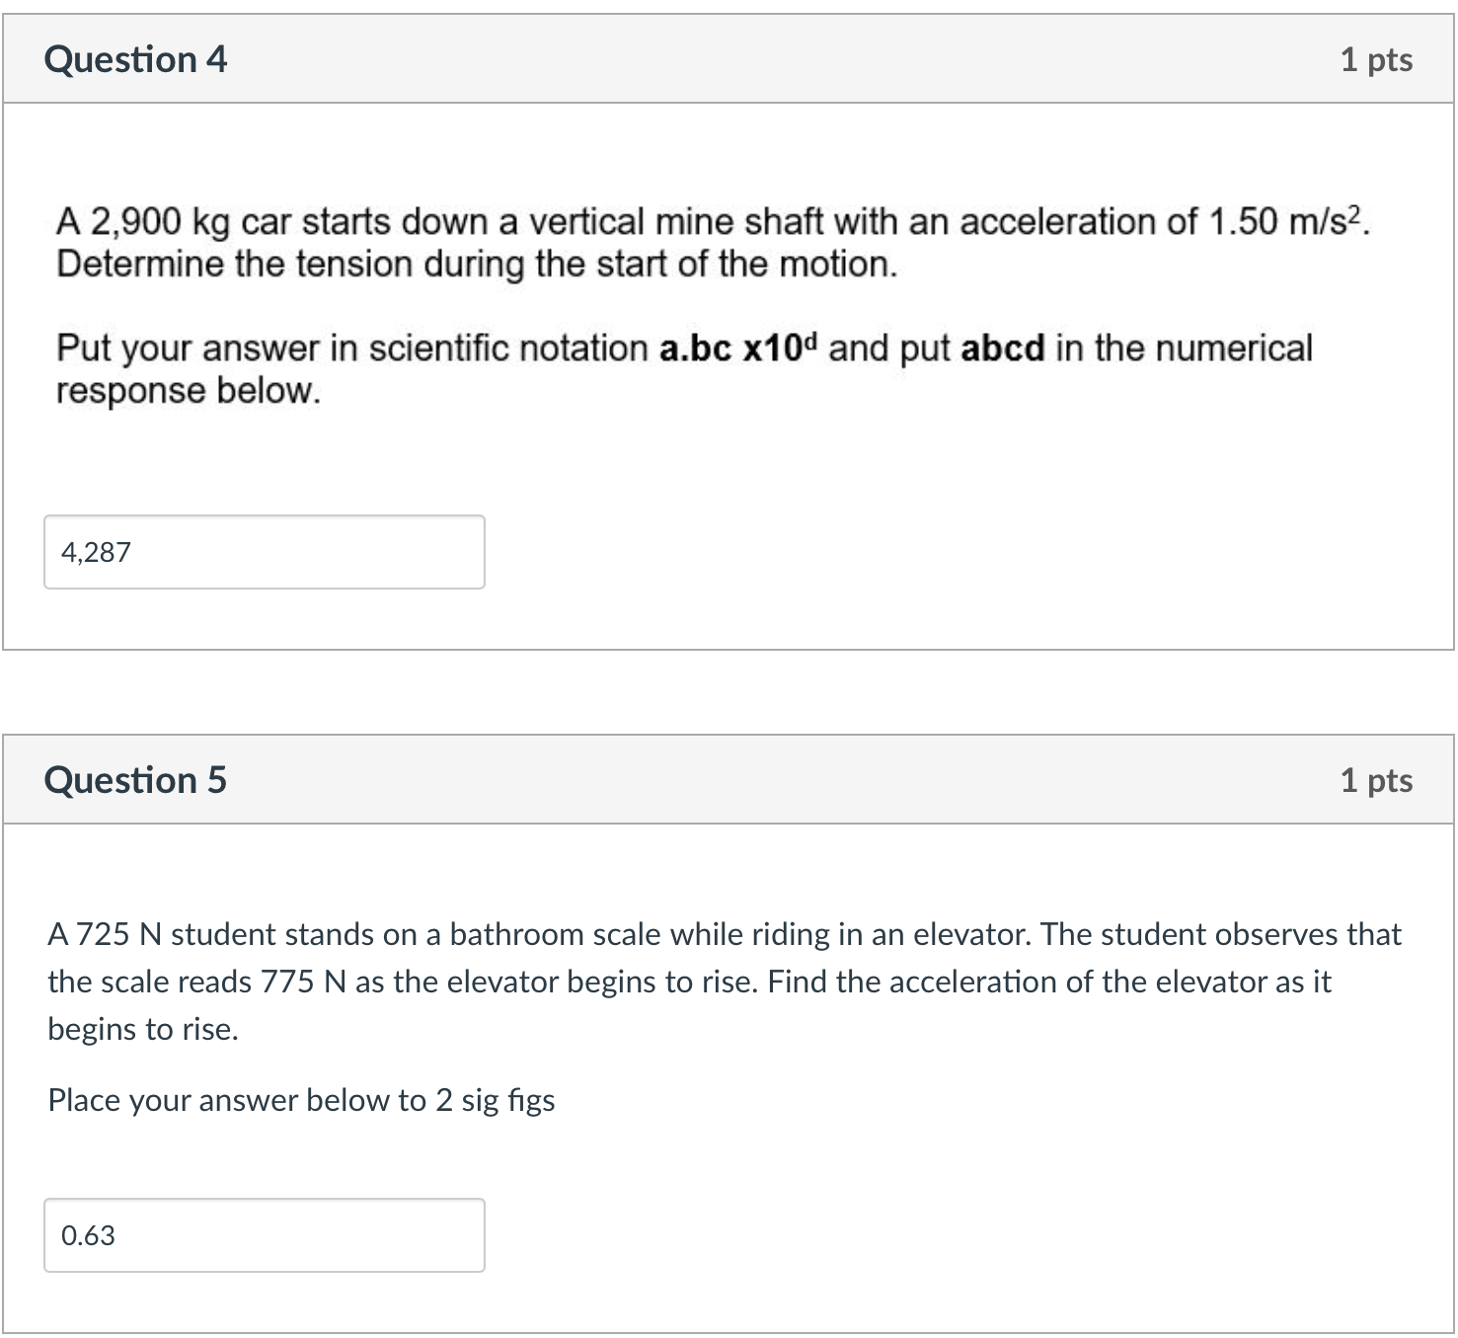Place cursor in Question 4 numerical response box
Viewport: 1458px width, 1338px height.
coord(263,552)
